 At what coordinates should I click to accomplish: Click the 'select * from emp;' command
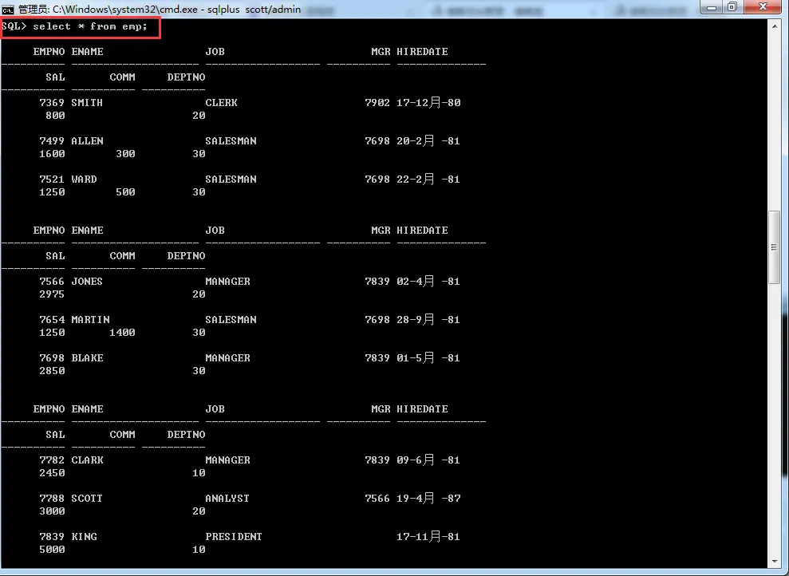coord(90,26)
